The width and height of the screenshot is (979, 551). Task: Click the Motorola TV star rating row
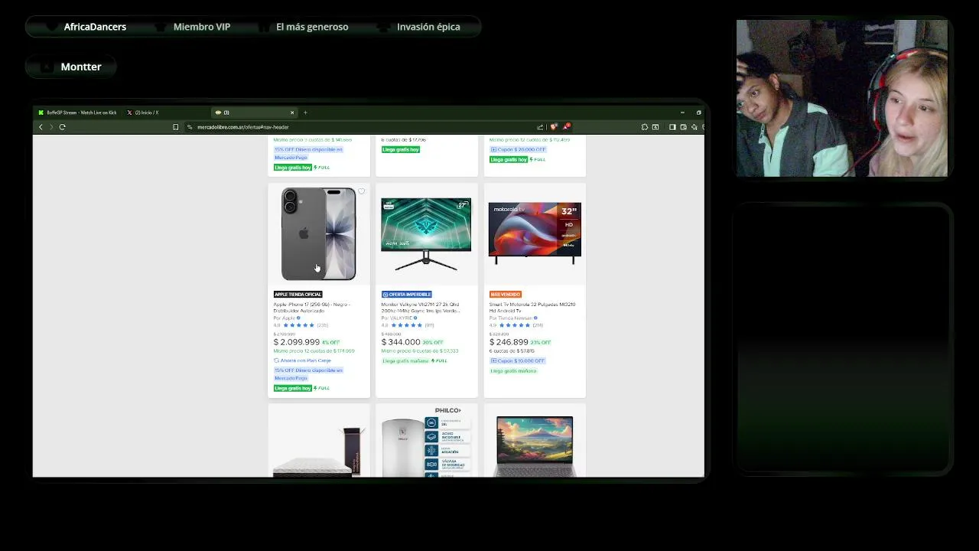tap(516, 325)
